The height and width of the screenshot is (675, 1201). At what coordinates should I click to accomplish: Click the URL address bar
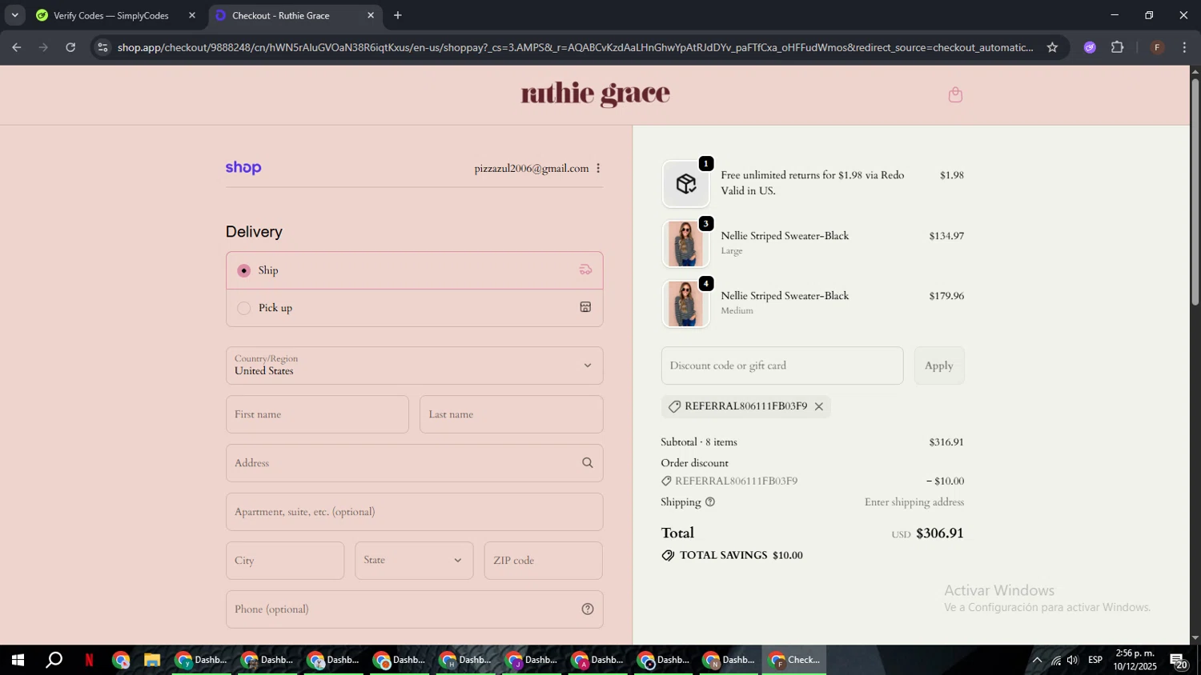point(575,47)
